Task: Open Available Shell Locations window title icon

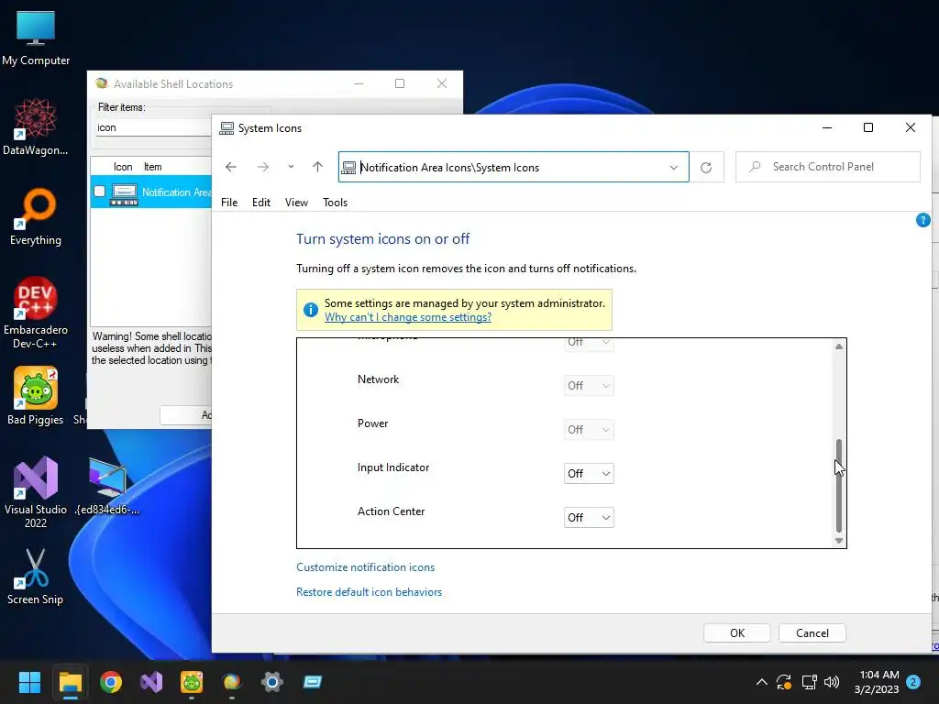Action: coord(102,83)
